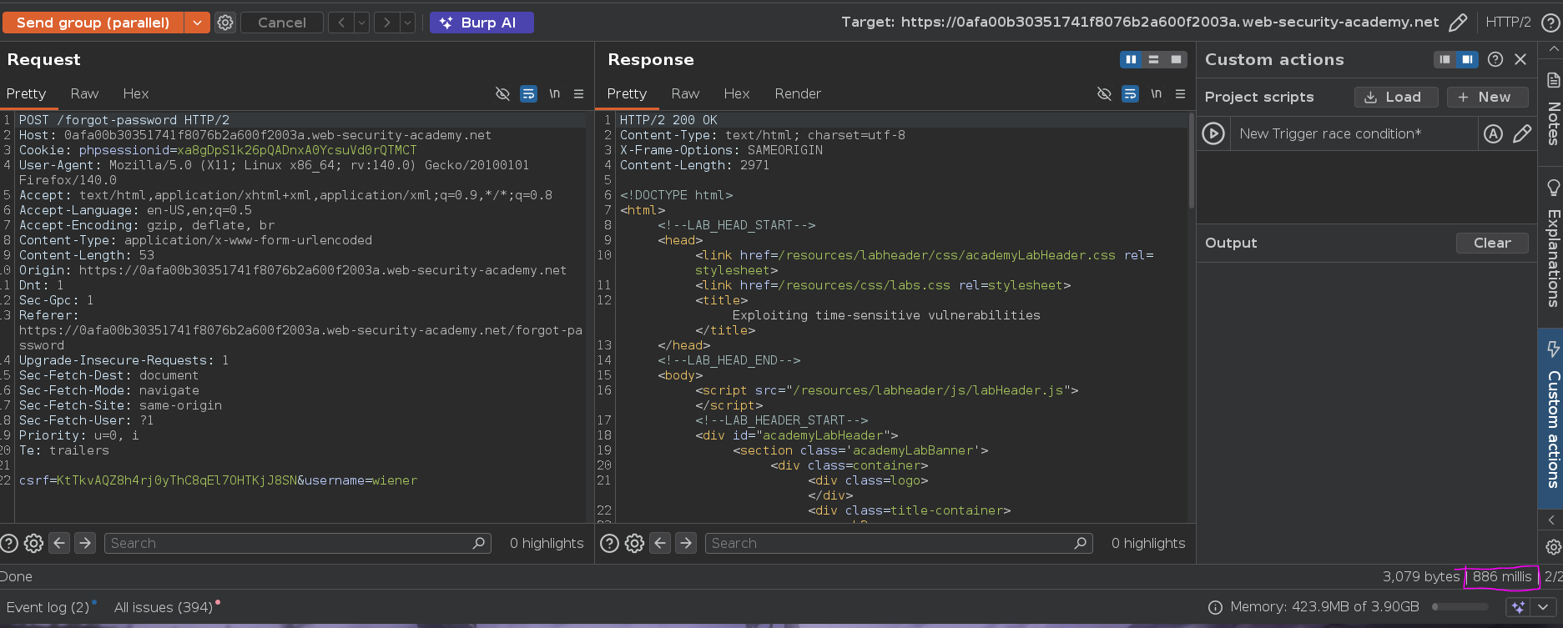Viewport: 1563px width, 628px height.
Task: Edit the Trigger race condition script
Action: 1522,133
